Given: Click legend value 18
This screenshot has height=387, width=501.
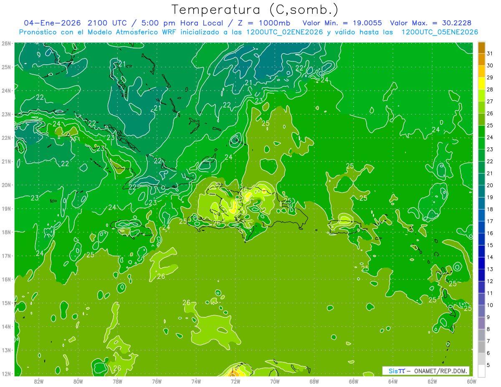Looking at the screenshot, I should (490, 209).
